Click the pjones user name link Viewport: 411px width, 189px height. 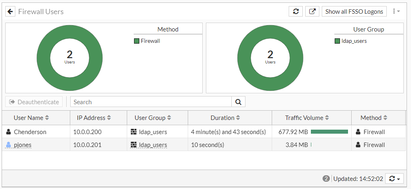[23, 145]
